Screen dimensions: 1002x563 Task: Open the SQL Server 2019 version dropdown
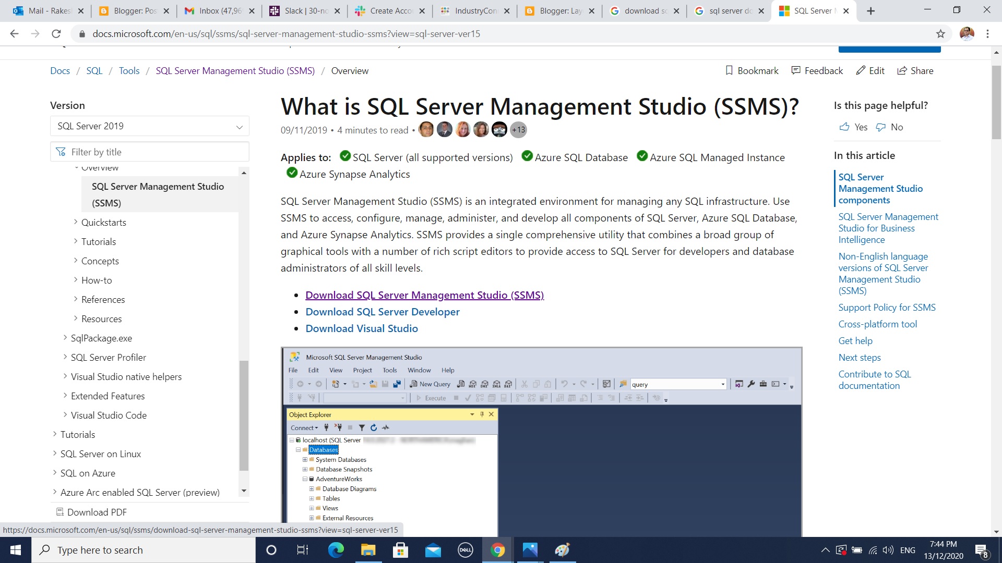(x=150, y=126)
